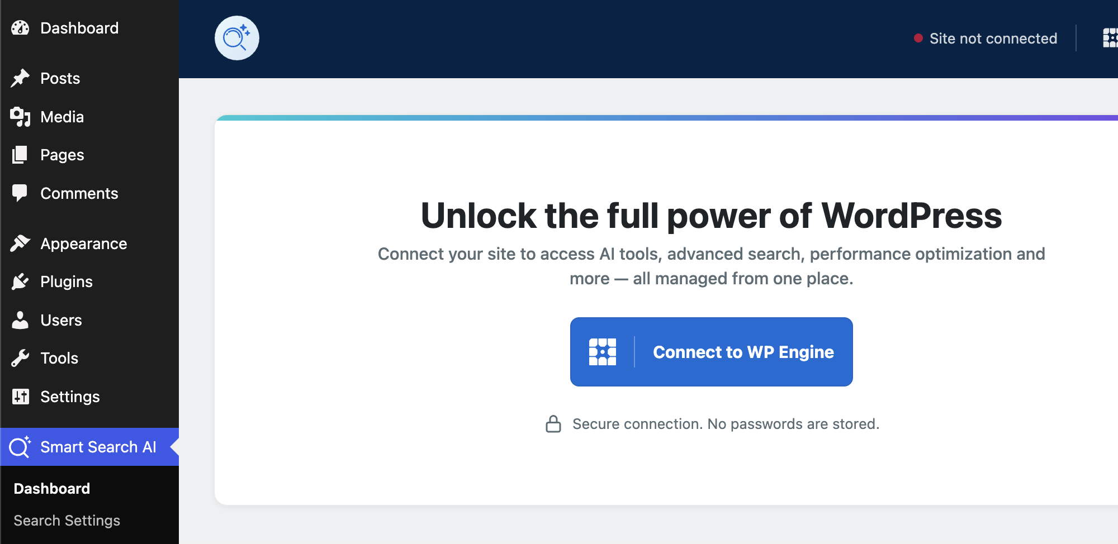This screenshot has width=1118, height=544.
Task: Click the Appearance paintbrush icon
Action: [20, 244]
